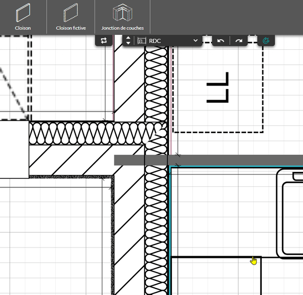Choose the Cloison fictive tool
303x295 pixels.
71,17
